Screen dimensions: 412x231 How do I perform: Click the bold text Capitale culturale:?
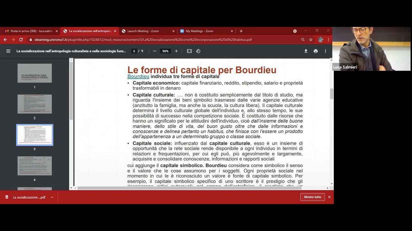[154, 95]
